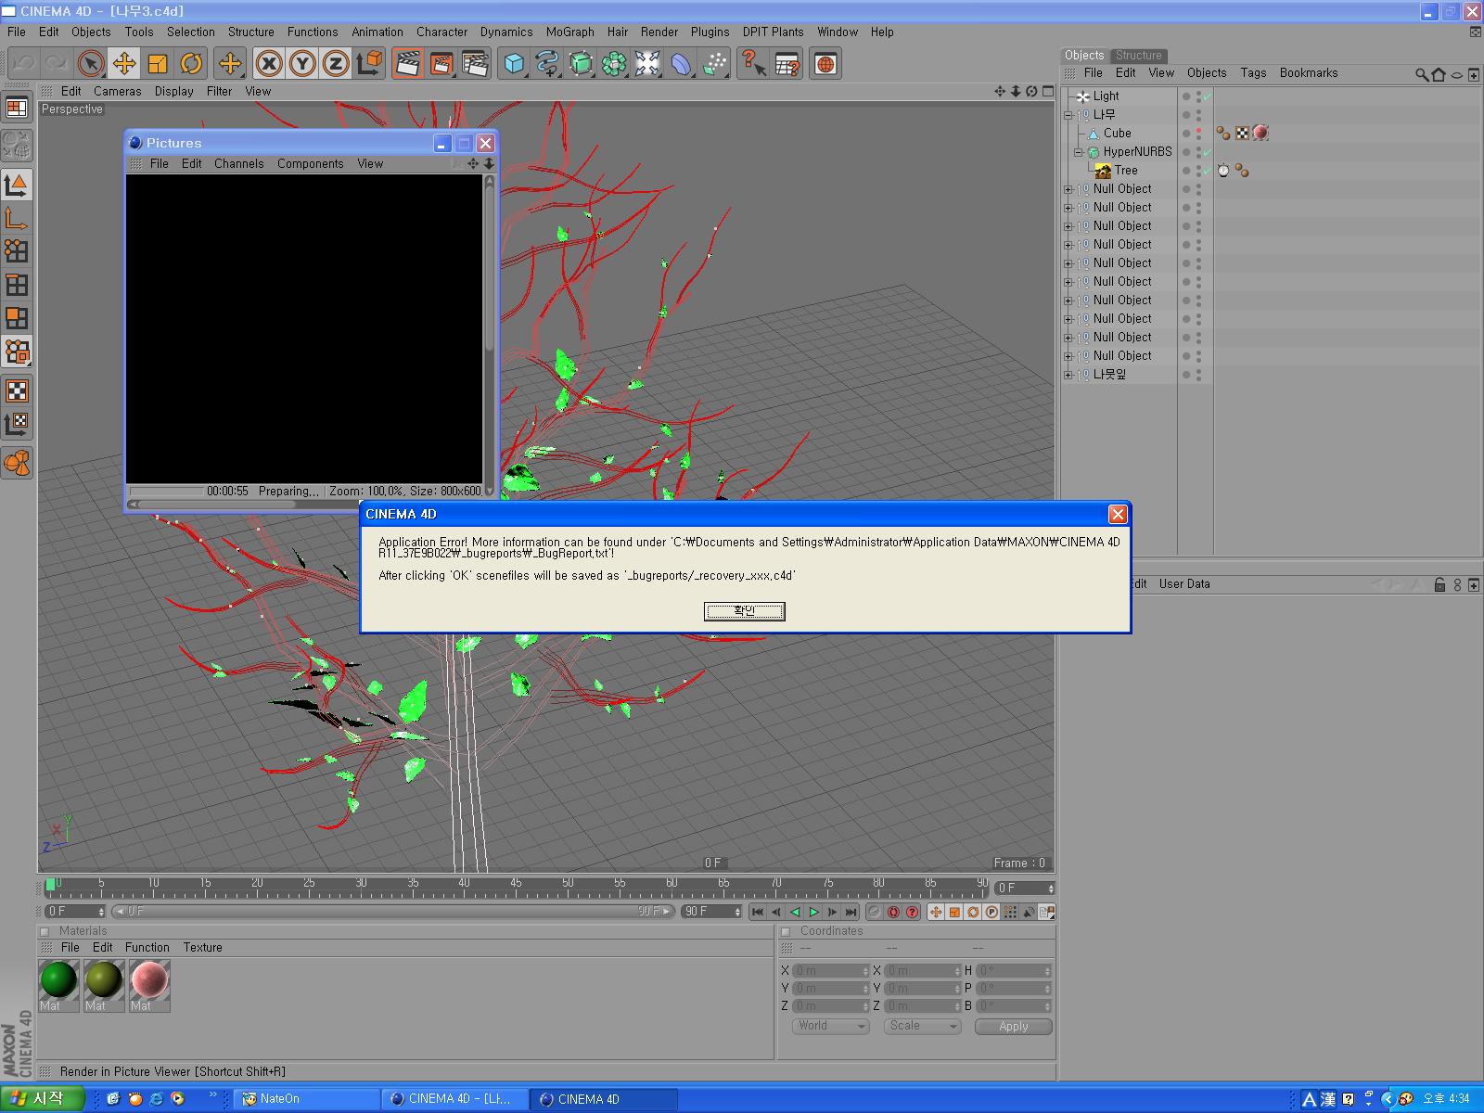Click Render Active View clapperboard
This screenshot has width=1484, height=1113.
[x=407, y=64]
